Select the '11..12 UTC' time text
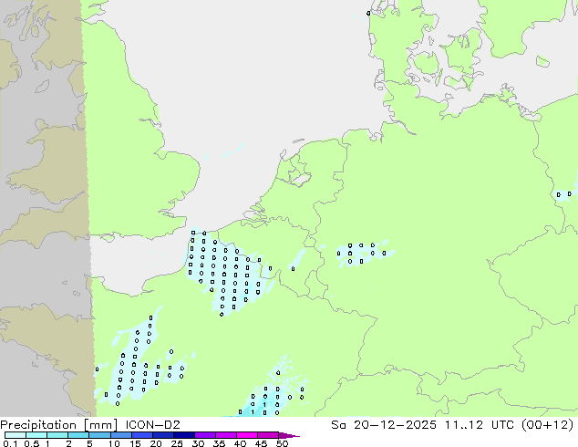 click(x=481, y=425)
